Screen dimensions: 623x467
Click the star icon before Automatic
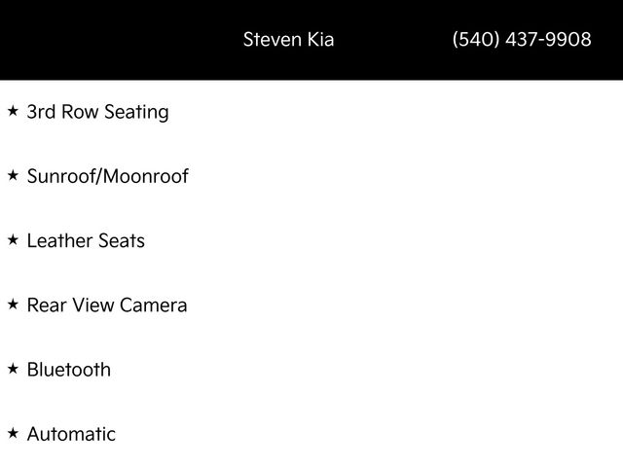click(x=13, y=433)
